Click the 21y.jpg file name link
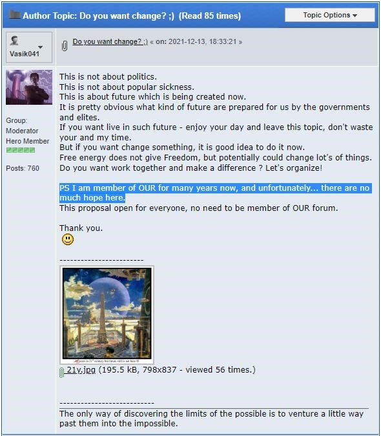Viewport: 381px width, 436px height. click(x=81, y=370)
